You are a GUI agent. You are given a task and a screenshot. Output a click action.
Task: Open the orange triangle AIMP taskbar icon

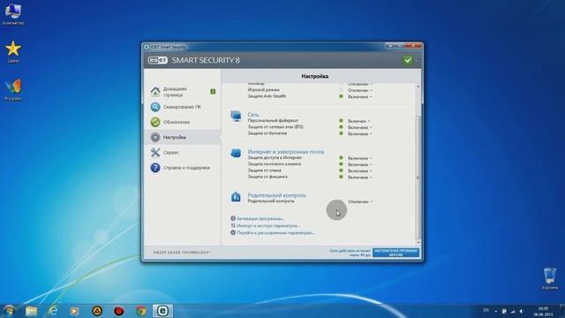point(97,311)
